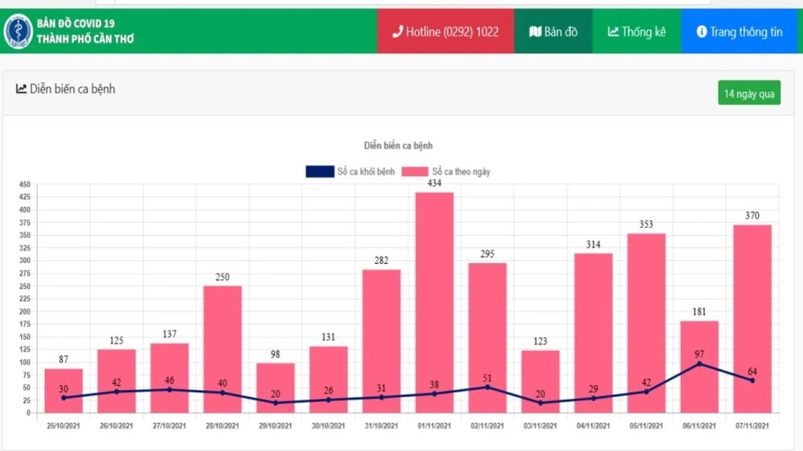
Task: Click the info icon in Trang thông tin
Action: click(701, 32)
